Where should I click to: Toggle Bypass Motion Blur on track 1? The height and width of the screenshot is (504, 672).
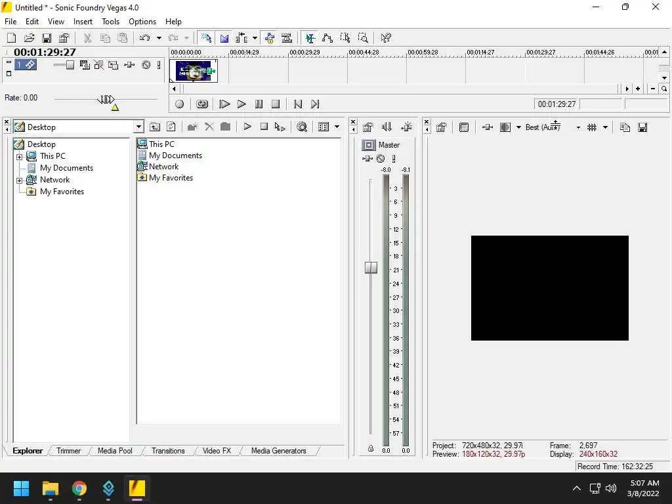tap(99, 65)
